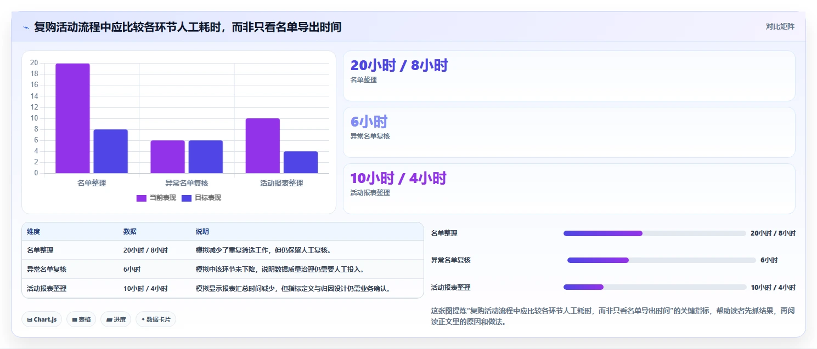This screenshot has height=349, width=817.
Task: Select the 6小时 异常名单复核 card
Action: point(569,132)
